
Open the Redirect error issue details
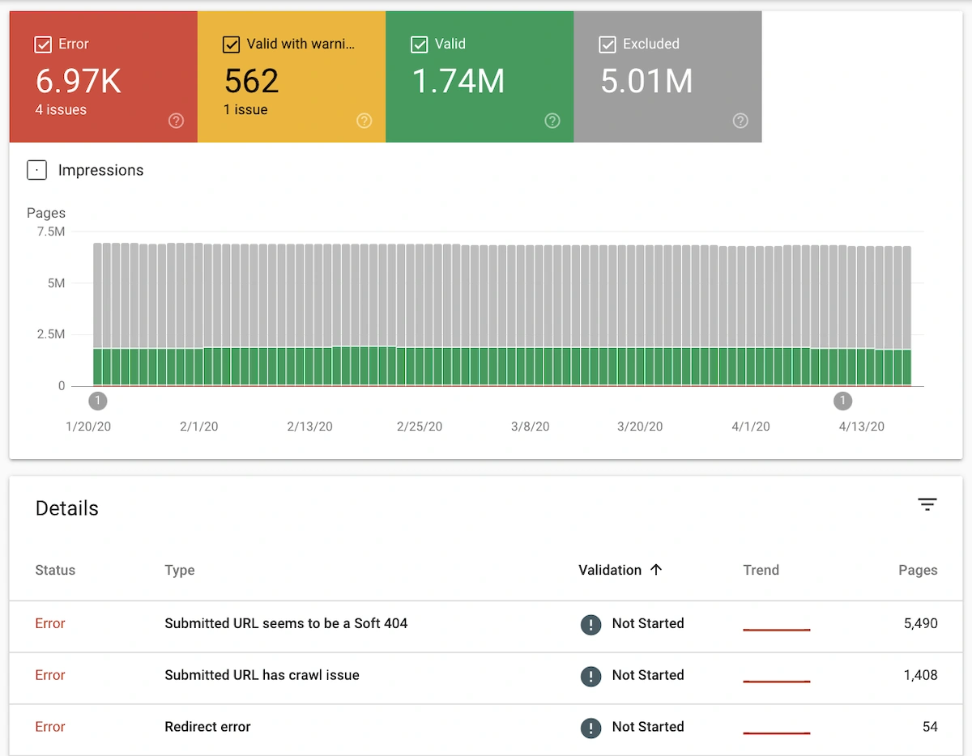click(207, 727)
